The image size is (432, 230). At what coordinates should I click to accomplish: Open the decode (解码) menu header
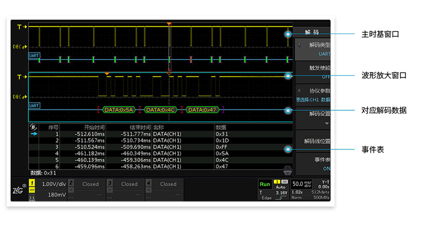coord(312,32)
